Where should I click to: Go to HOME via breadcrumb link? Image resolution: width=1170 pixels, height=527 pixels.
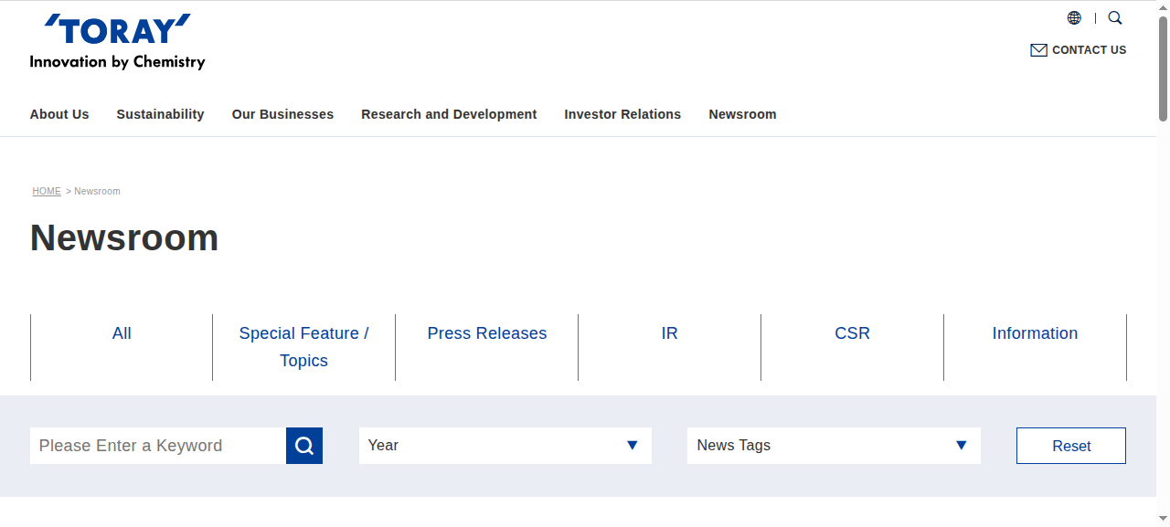click(x=47, y=192)
